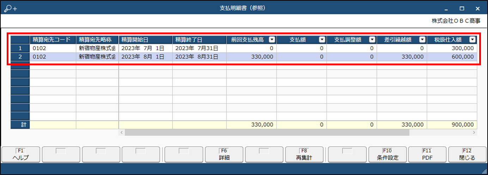Screen dimensions: 488x175
Task: Click the F12 閉じる button
Action: pyautogui.click(x=467, y=154)
